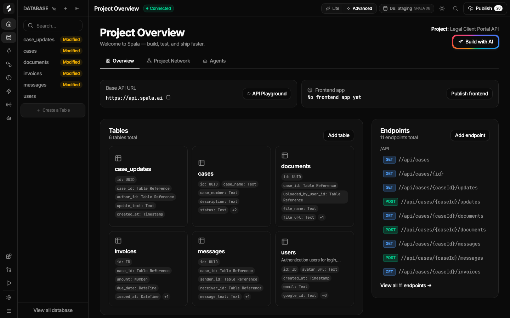This screenshot has height=318, width=510.
Task: Click the Connected status badge
Action: click(x=158, y=8)
